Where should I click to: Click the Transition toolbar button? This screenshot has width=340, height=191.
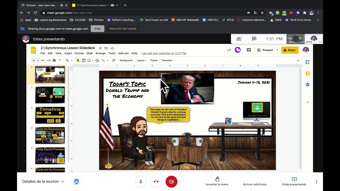pos(167,60)
